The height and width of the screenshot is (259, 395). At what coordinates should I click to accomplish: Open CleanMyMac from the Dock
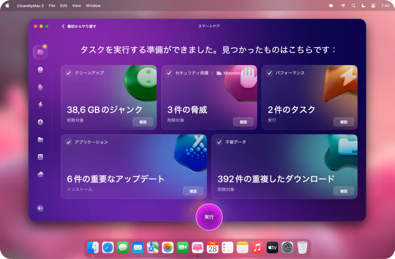198,248
